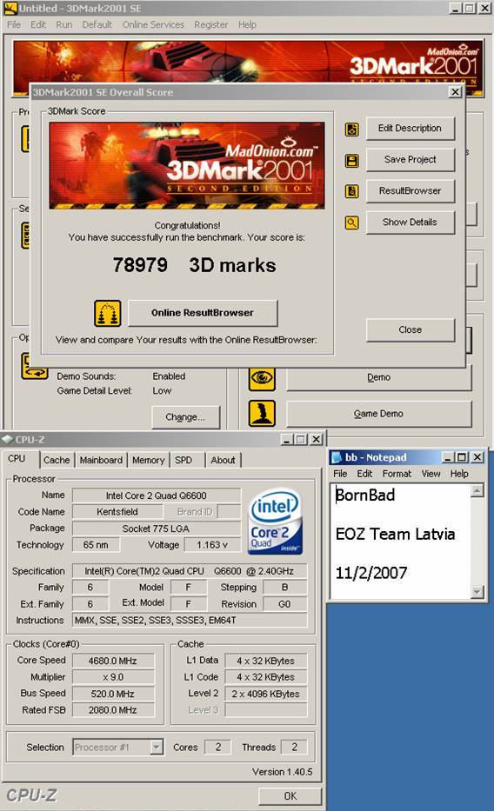Click the 3DMark2001 SE title bar icon

coord(10,9)
